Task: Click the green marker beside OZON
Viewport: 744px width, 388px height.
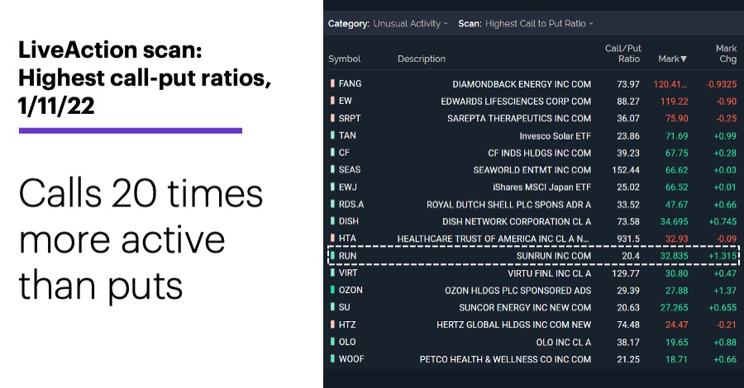Action: 332,290
